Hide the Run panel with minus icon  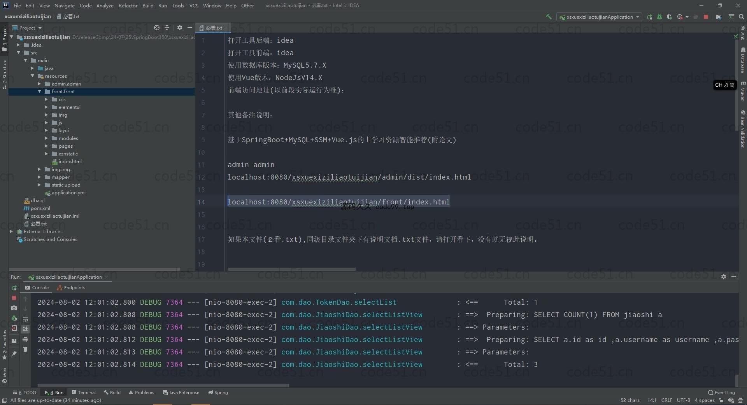pyautogui.click(x=733, y=277)
